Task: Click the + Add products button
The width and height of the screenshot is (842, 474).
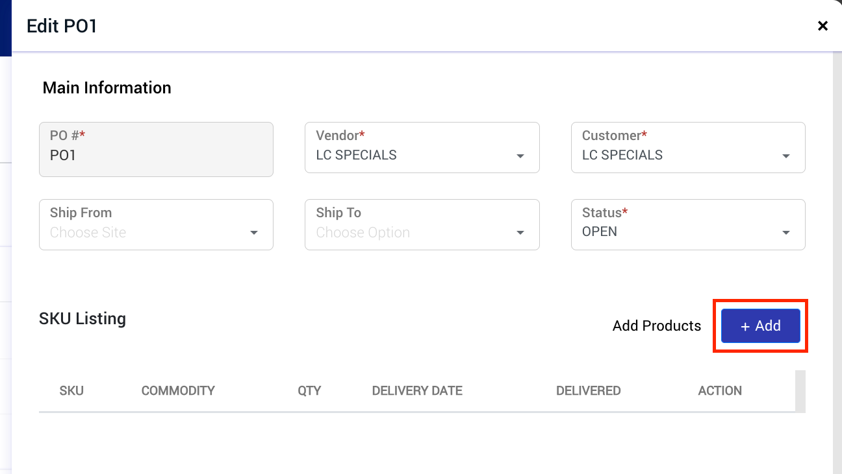Action: coord(760,326)
